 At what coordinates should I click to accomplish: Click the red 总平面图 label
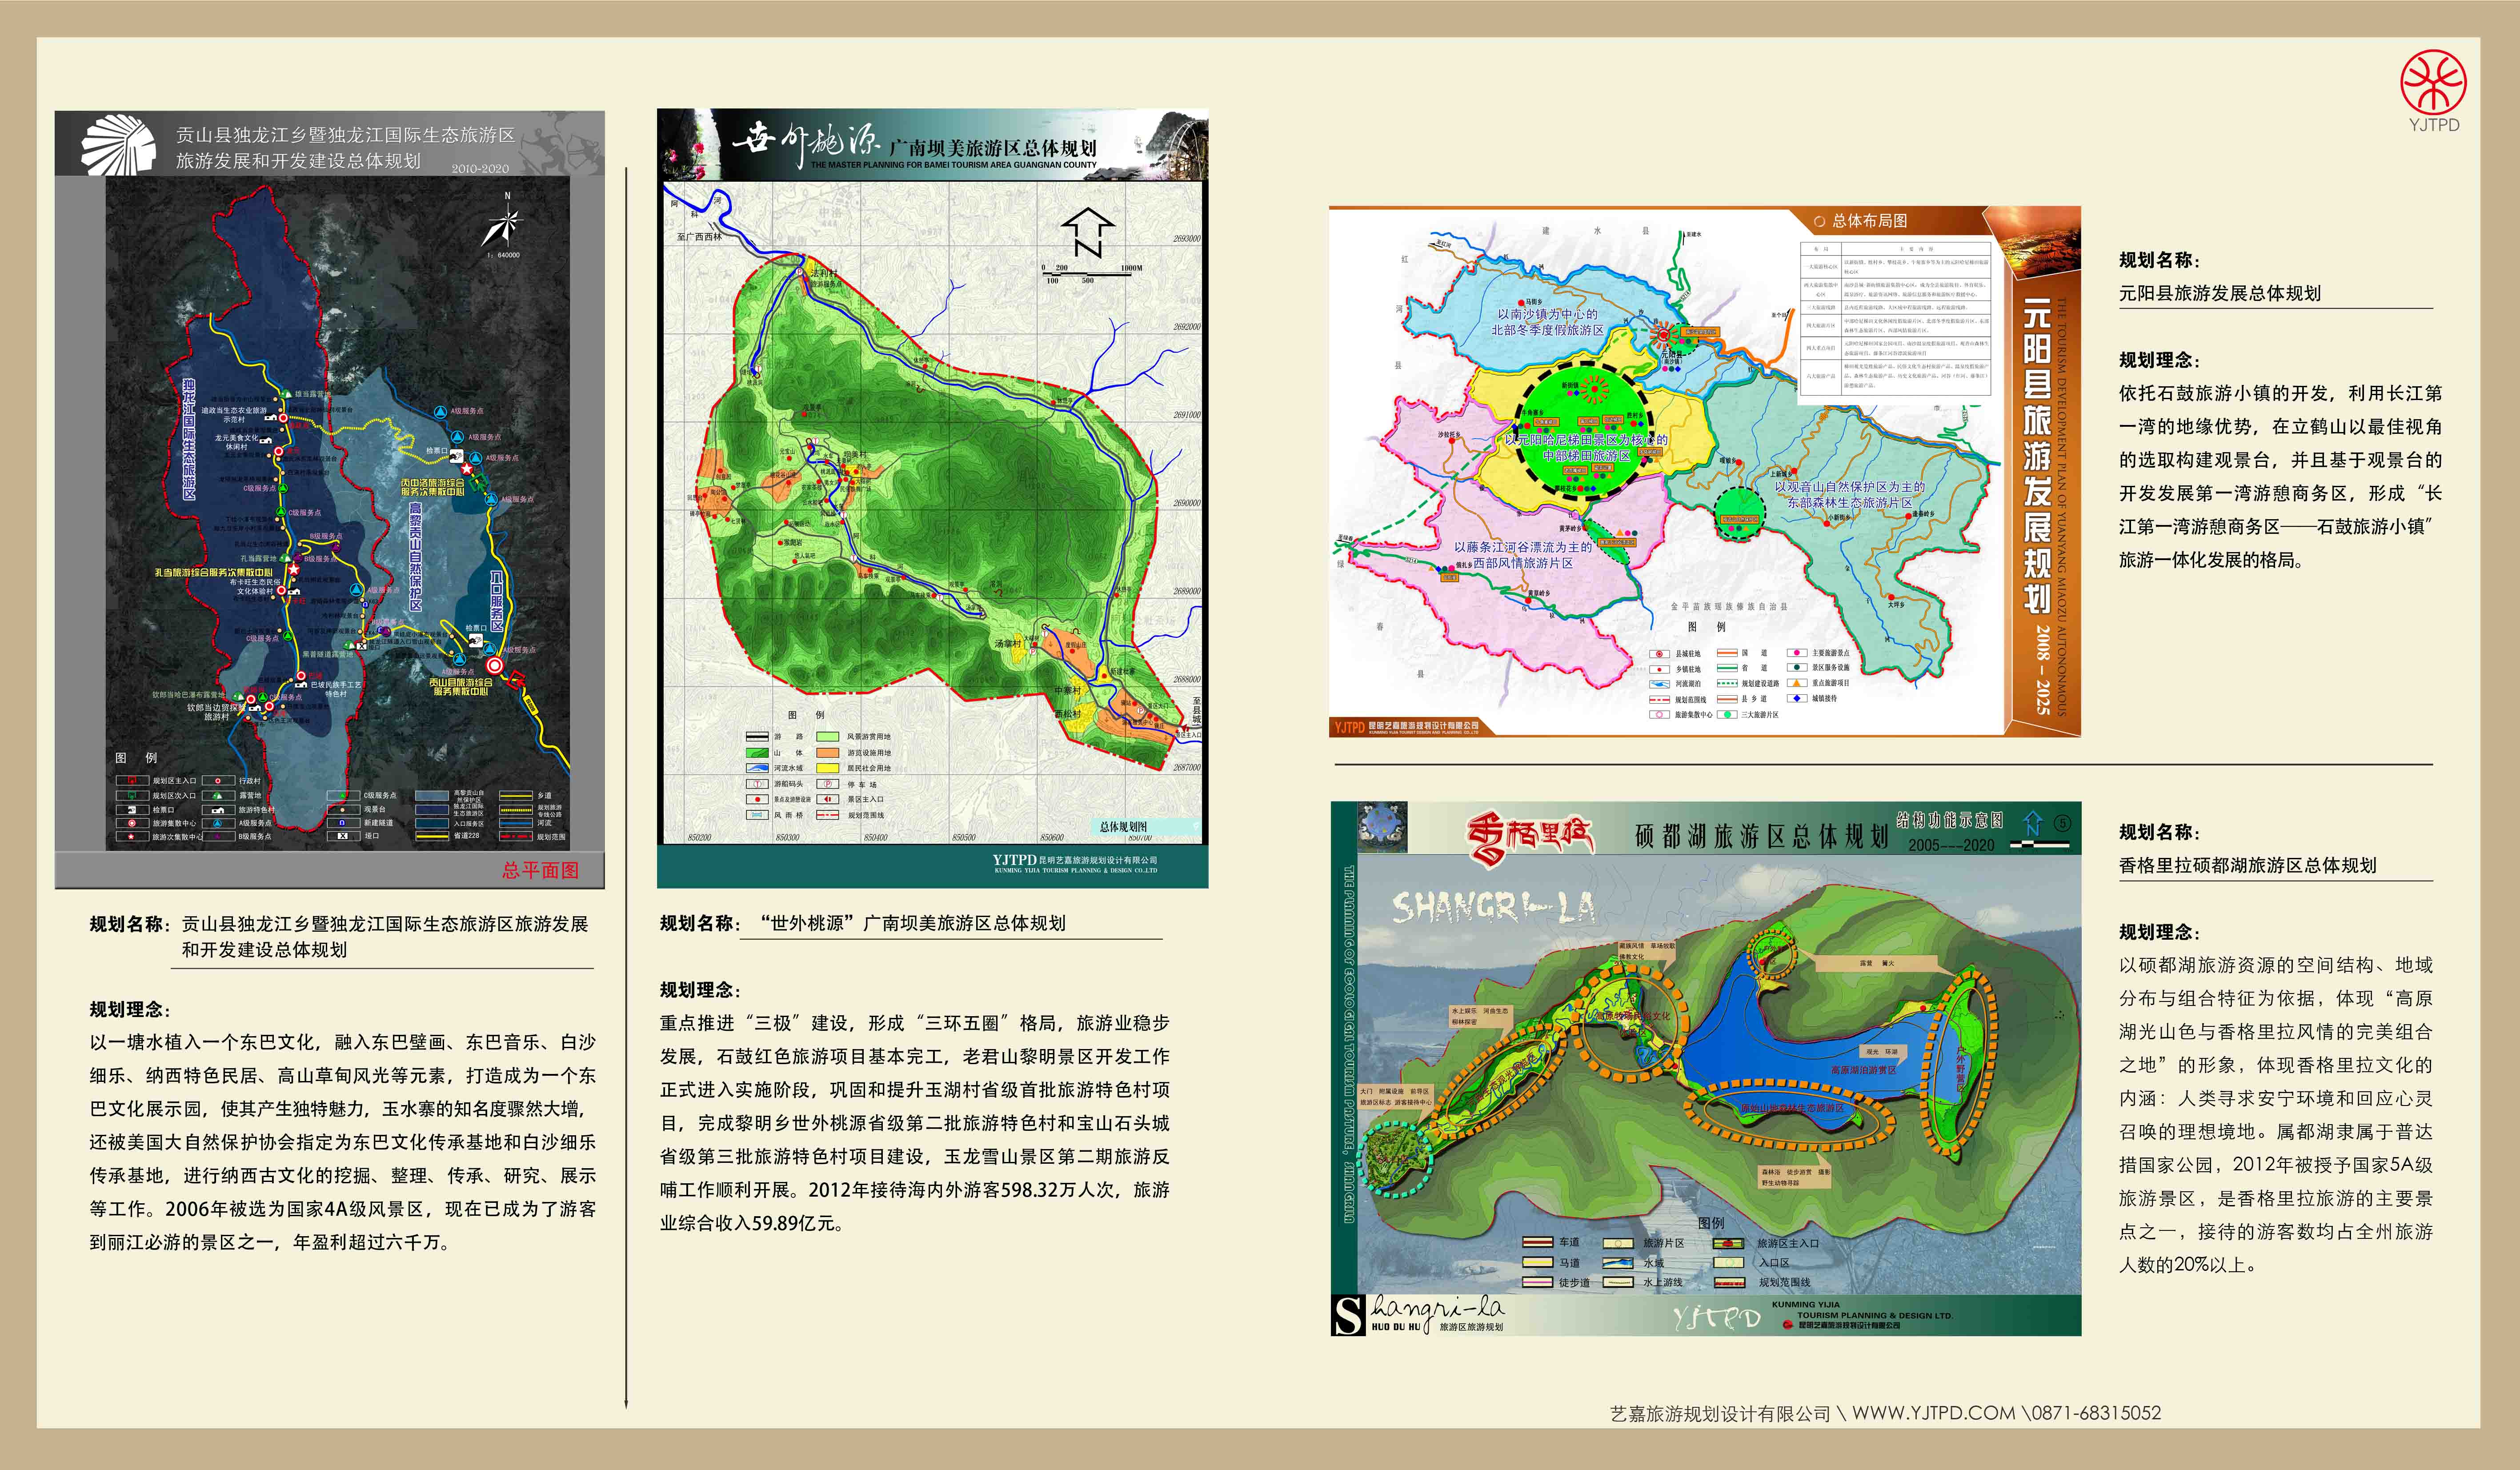540,870
